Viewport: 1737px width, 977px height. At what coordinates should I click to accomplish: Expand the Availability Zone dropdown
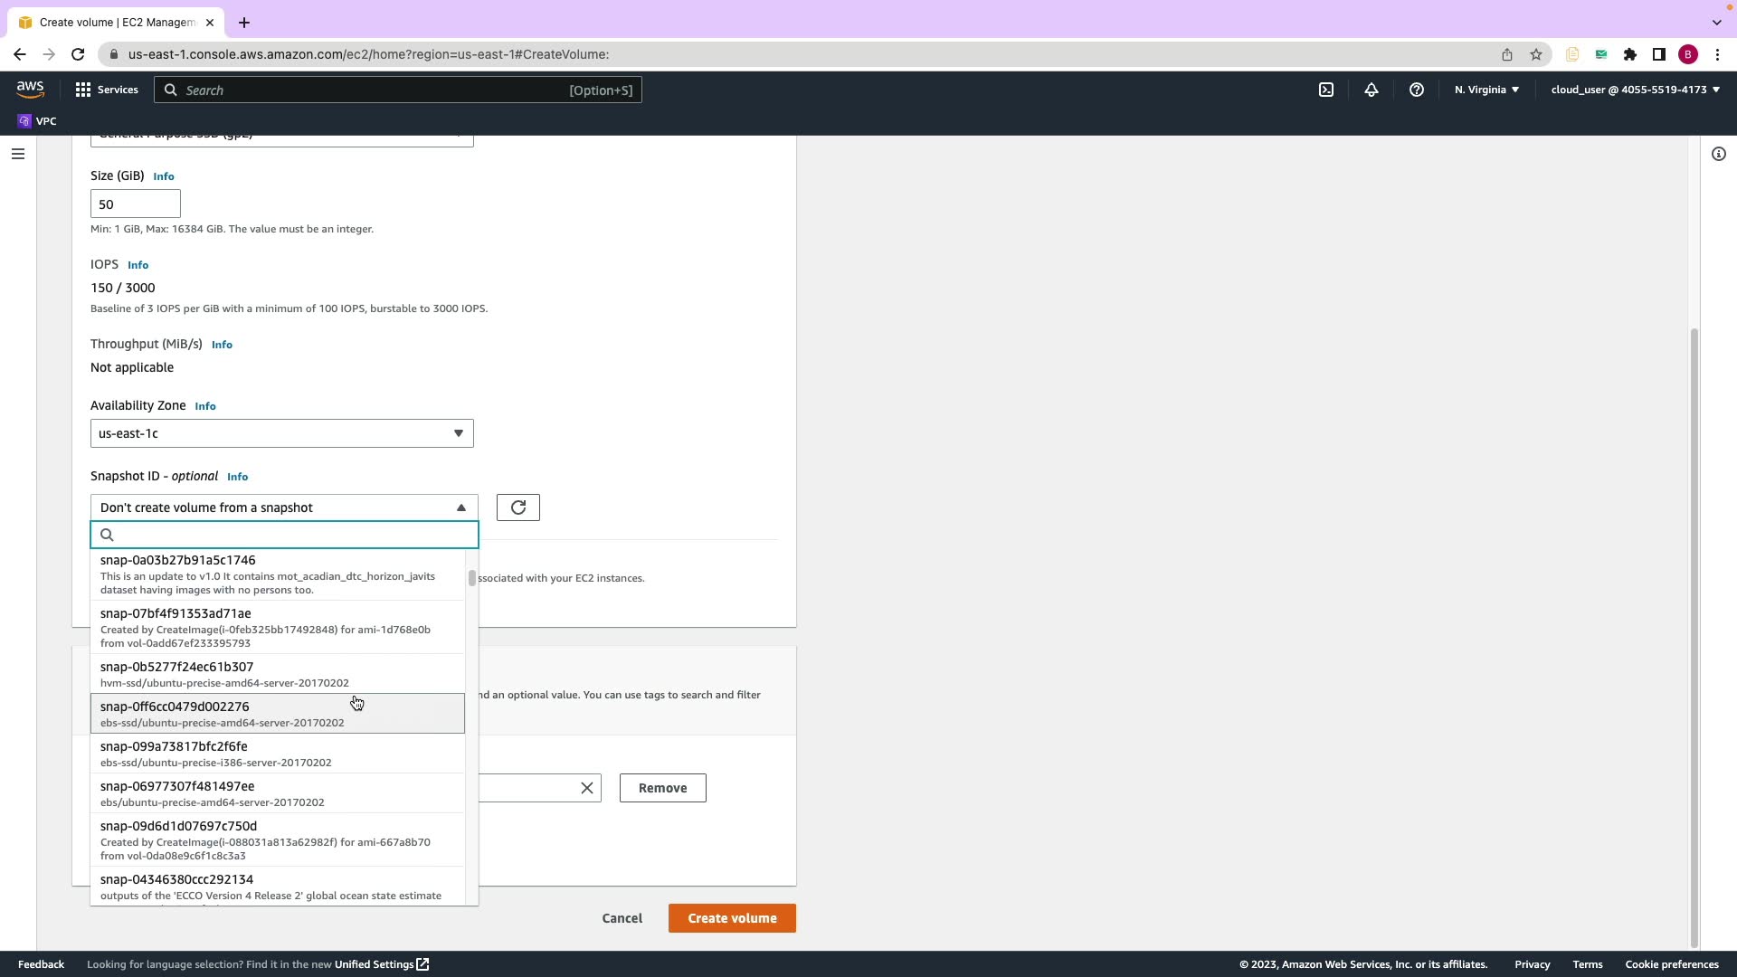(x=281, y=433)
